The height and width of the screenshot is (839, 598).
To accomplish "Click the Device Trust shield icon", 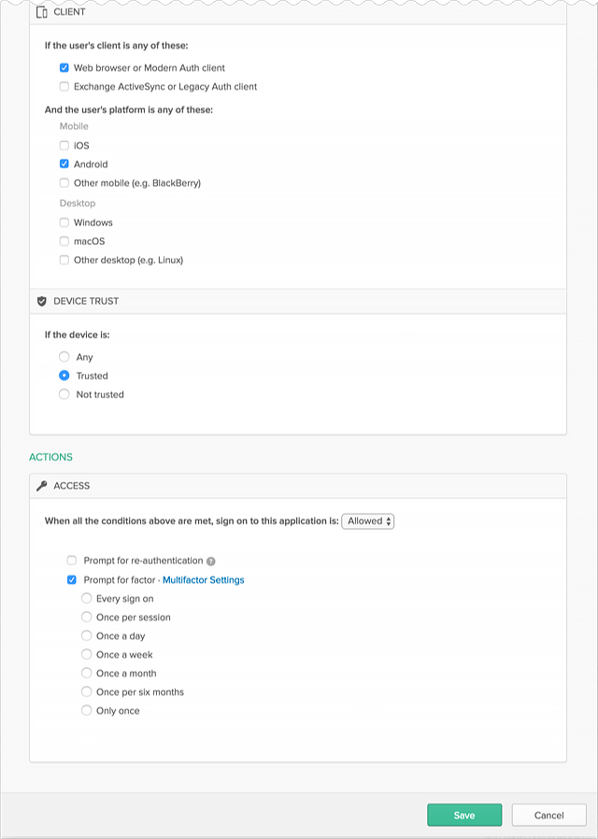I will click(41, 302).
